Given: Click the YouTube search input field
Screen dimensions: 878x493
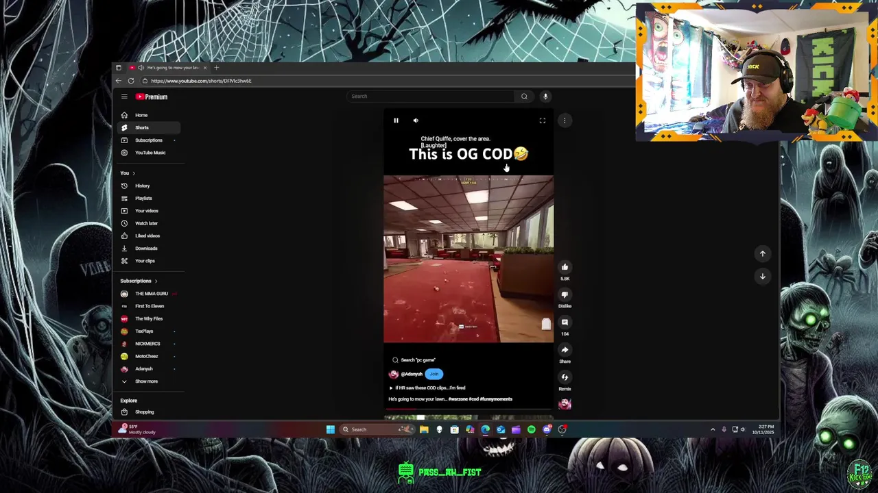Looking at the screenshot, I should click(431, 97).
